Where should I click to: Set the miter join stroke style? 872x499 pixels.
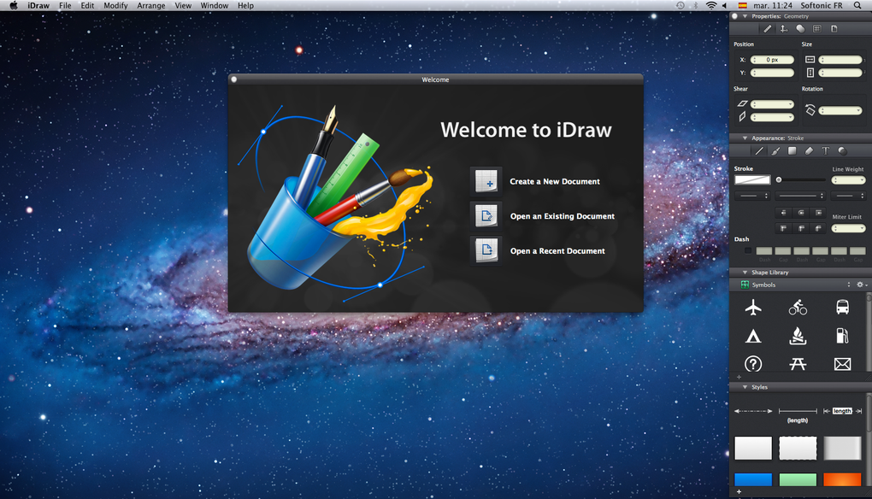point(784,228)
